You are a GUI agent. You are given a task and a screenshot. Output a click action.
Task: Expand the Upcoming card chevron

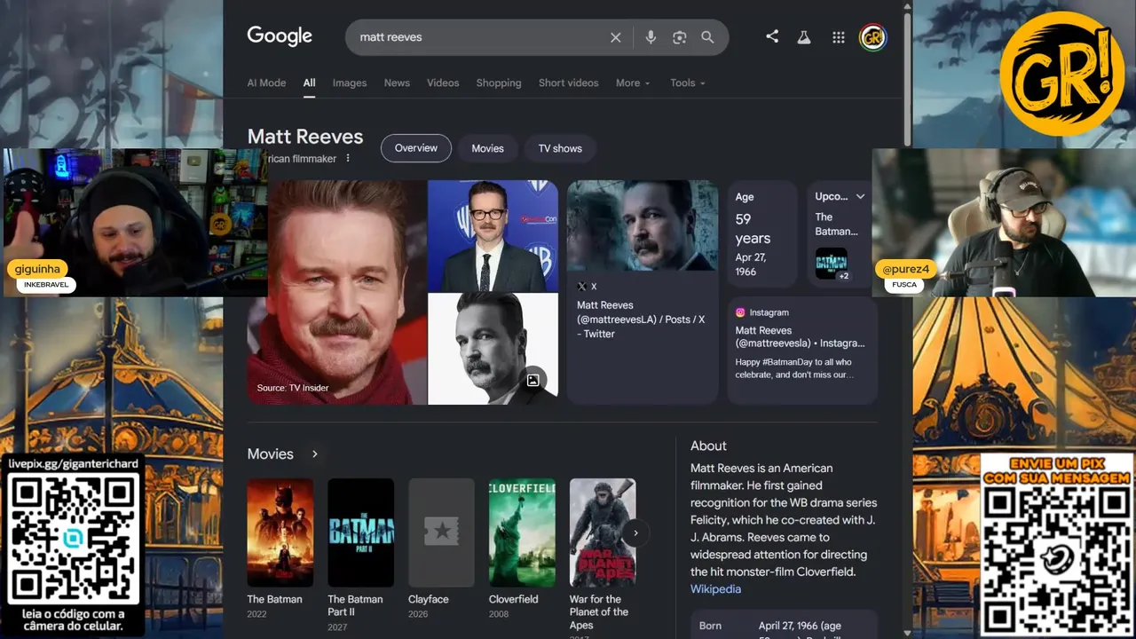[x=860, y=197]
